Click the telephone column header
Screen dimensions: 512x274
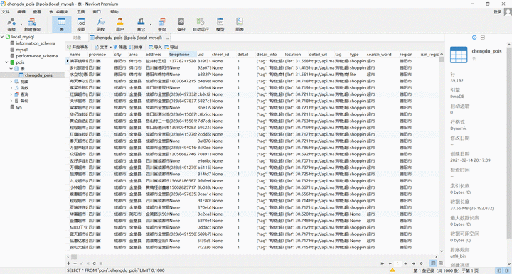183,55
